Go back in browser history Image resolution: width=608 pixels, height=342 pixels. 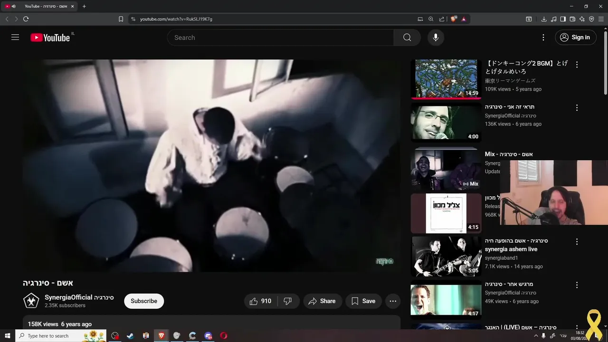pos(7,19)
